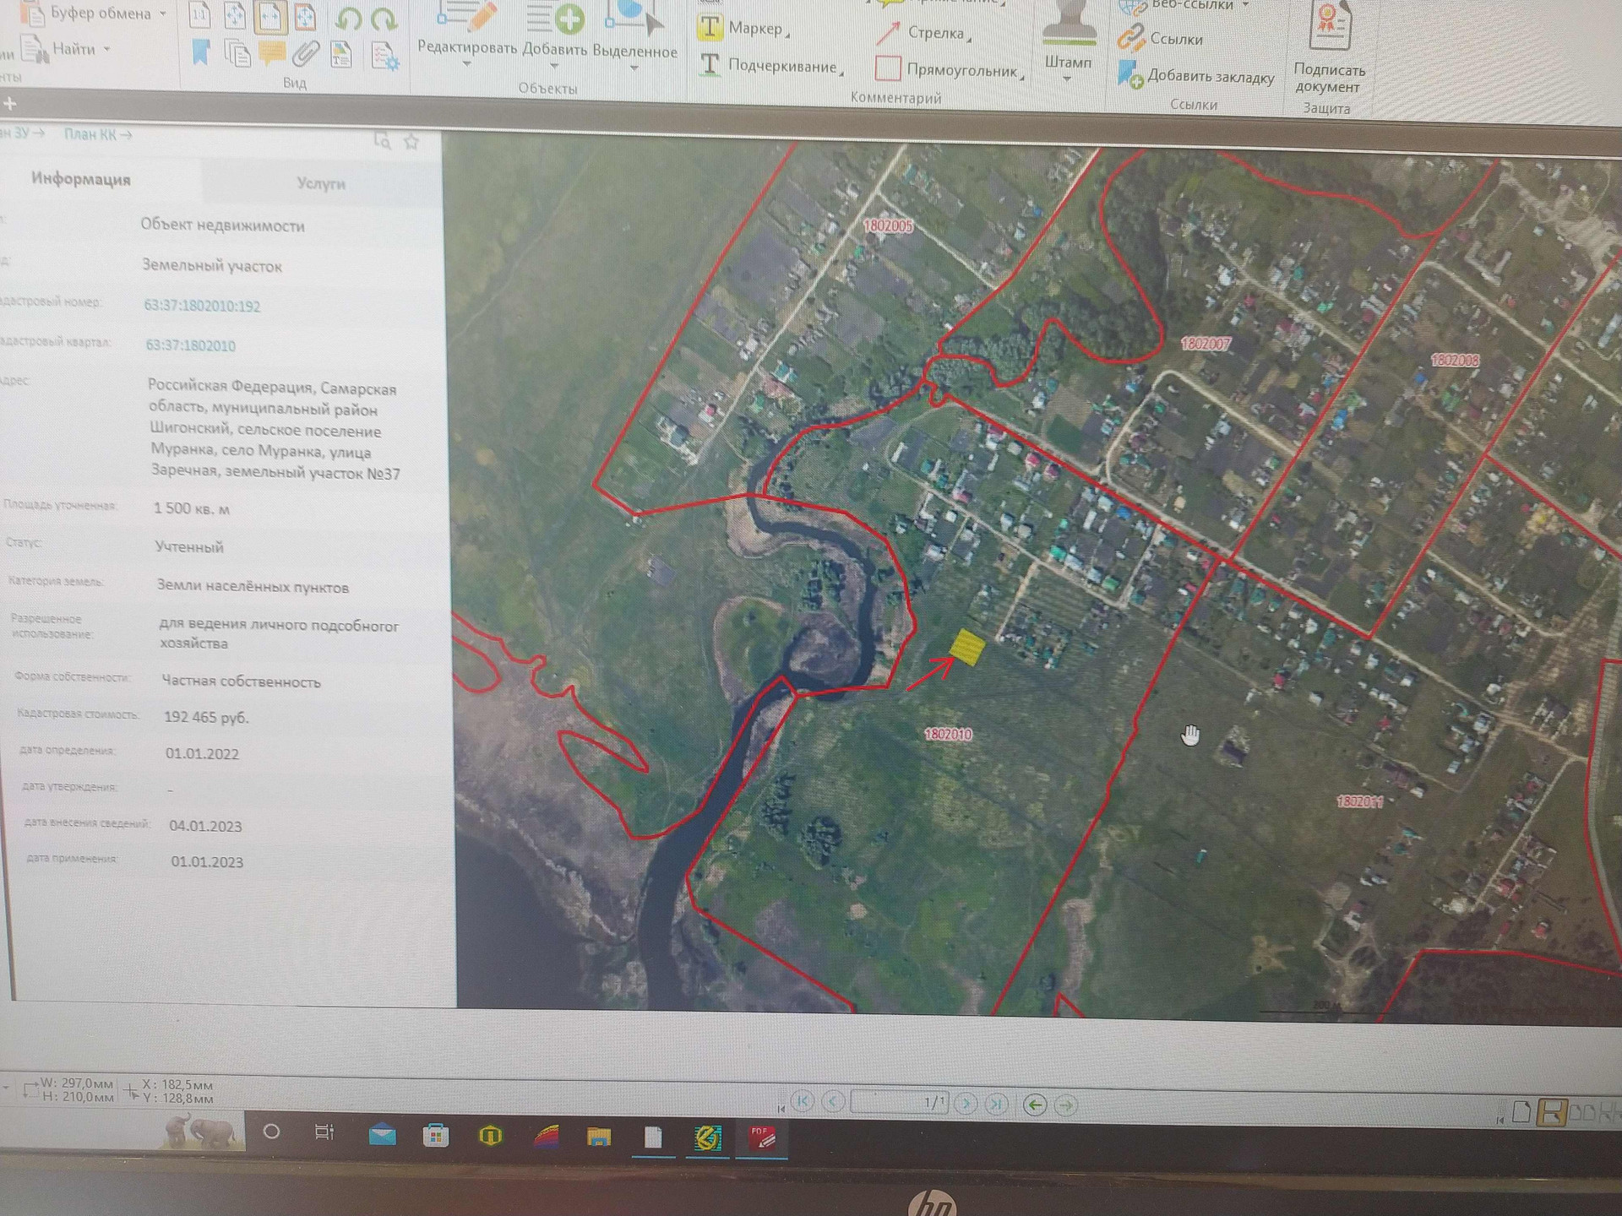Image resolution: width=1622 pixels, height=1216 pixels.
Task: Open cadastral quarter 63:37:1802010 link
Action: coord(191,345)
